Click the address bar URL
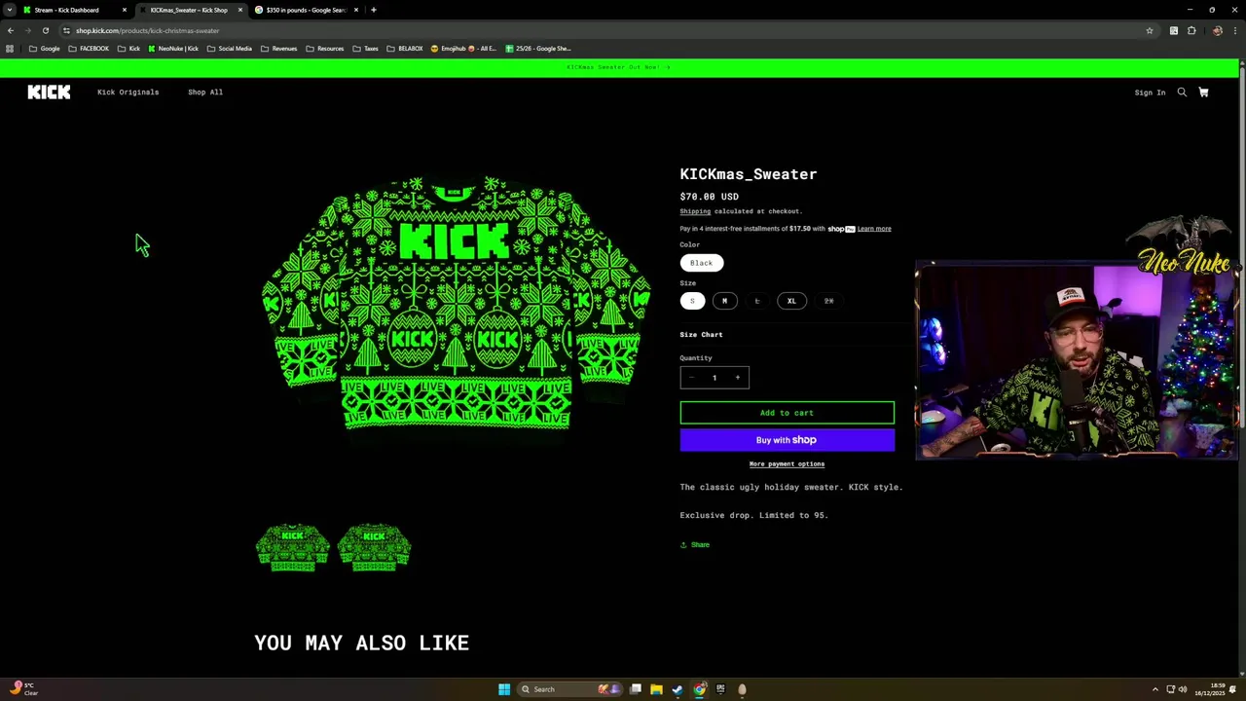Viewport: 1246px width, 701px height. coord(148,30)
